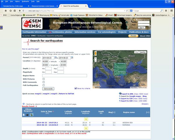The height and width of the screenshot is (140, 175).
Task: Open the Export to CSV link
Action: pyautogui.click(x=127, y=98)
